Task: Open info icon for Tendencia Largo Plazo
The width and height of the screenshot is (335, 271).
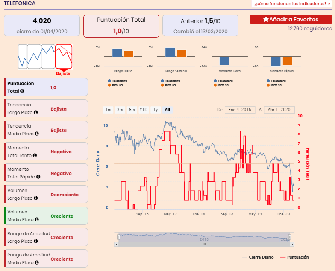Action: click(36, 112)
